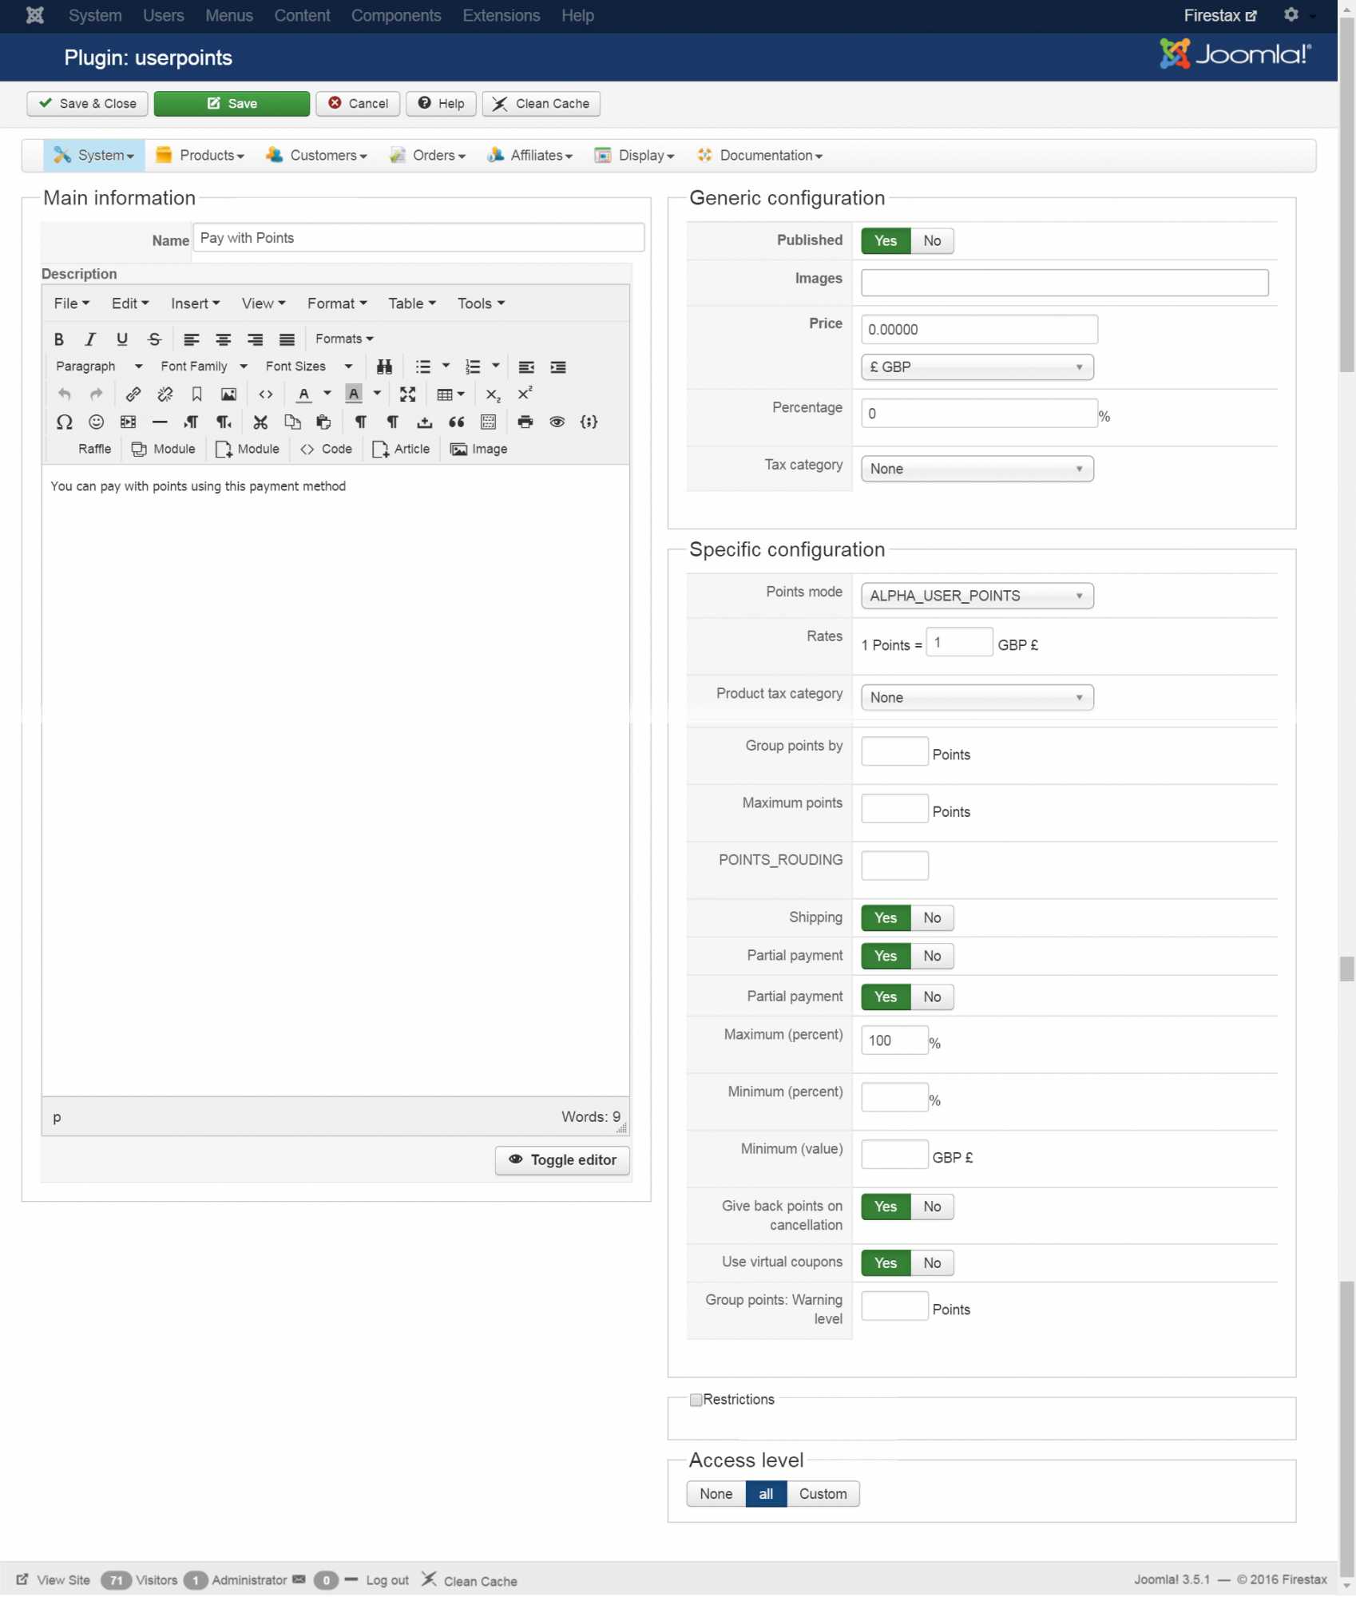1356x1597 pixels.
Task: Apply bold formatting in editor
Action: pos(58,339)
